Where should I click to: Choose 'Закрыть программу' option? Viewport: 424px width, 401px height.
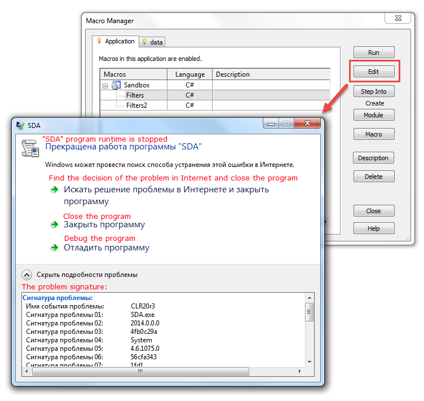104,224
